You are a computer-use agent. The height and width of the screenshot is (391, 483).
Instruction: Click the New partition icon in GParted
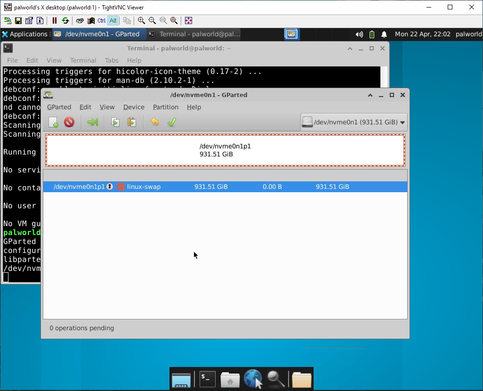[53, 122]
